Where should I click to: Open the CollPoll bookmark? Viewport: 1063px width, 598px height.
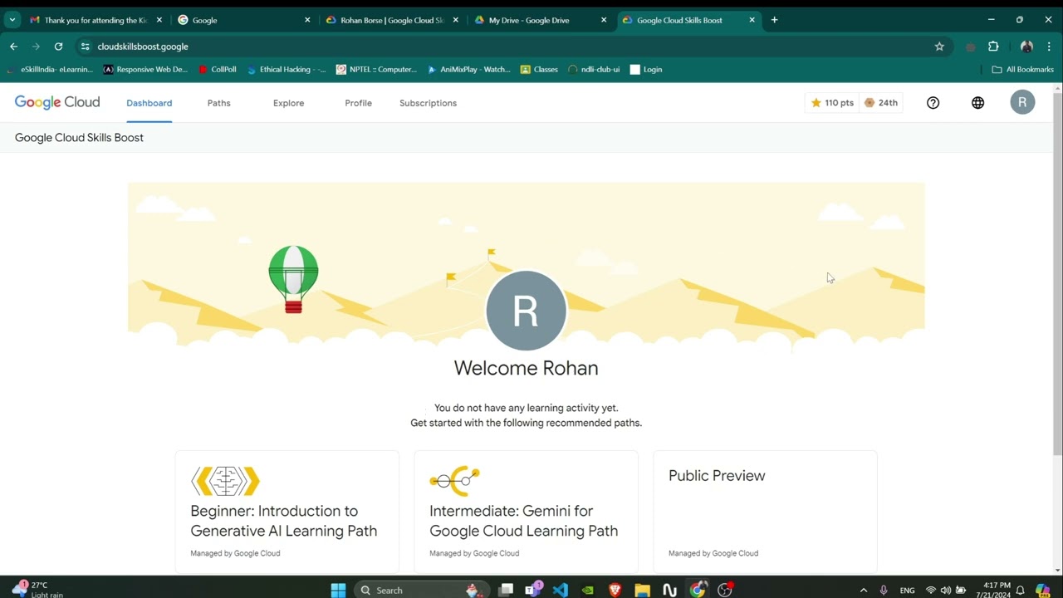pyautogui.click(x=218, y=70)
